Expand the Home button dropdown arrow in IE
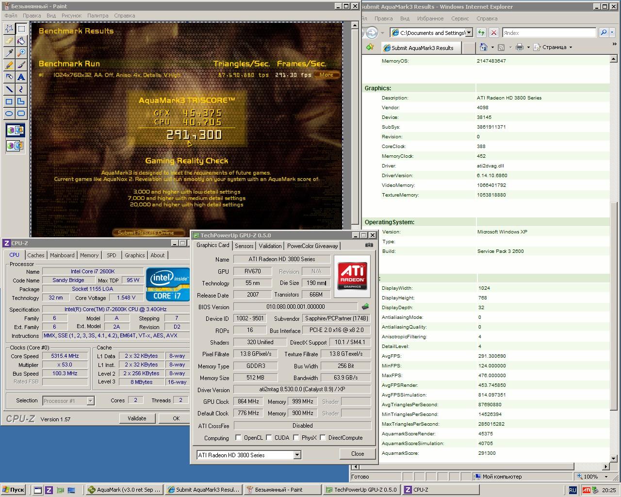This screenshot has height=497, width=621. pyautogui.click(x=492, y=47)
